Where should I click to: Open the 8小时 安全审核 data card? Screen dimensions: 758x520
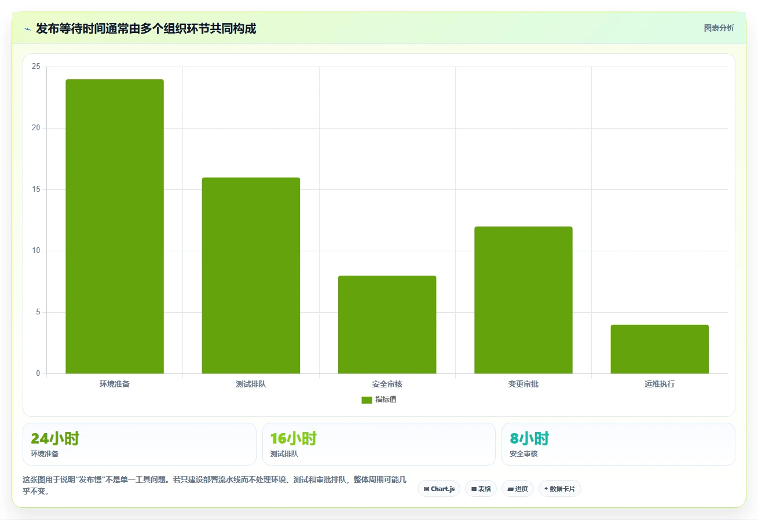[x=618, y=444]
